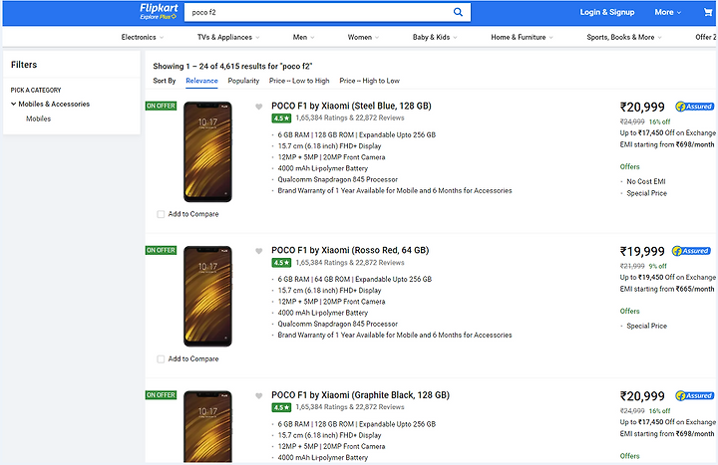Open the Women category dropdown
The width and height of the screenshot is (718, 465).
click(363, 37)
